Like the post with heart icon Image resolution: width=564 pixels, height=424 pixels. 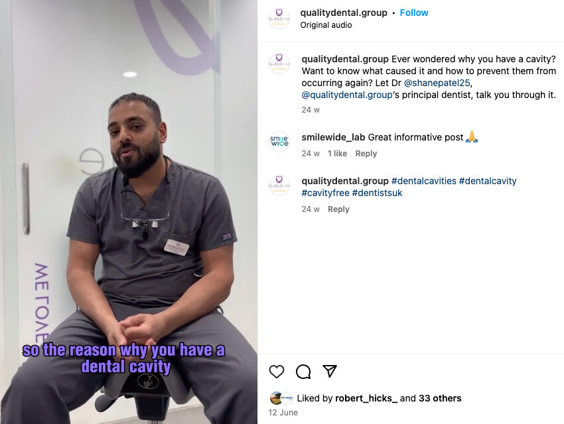click(277, 372)
